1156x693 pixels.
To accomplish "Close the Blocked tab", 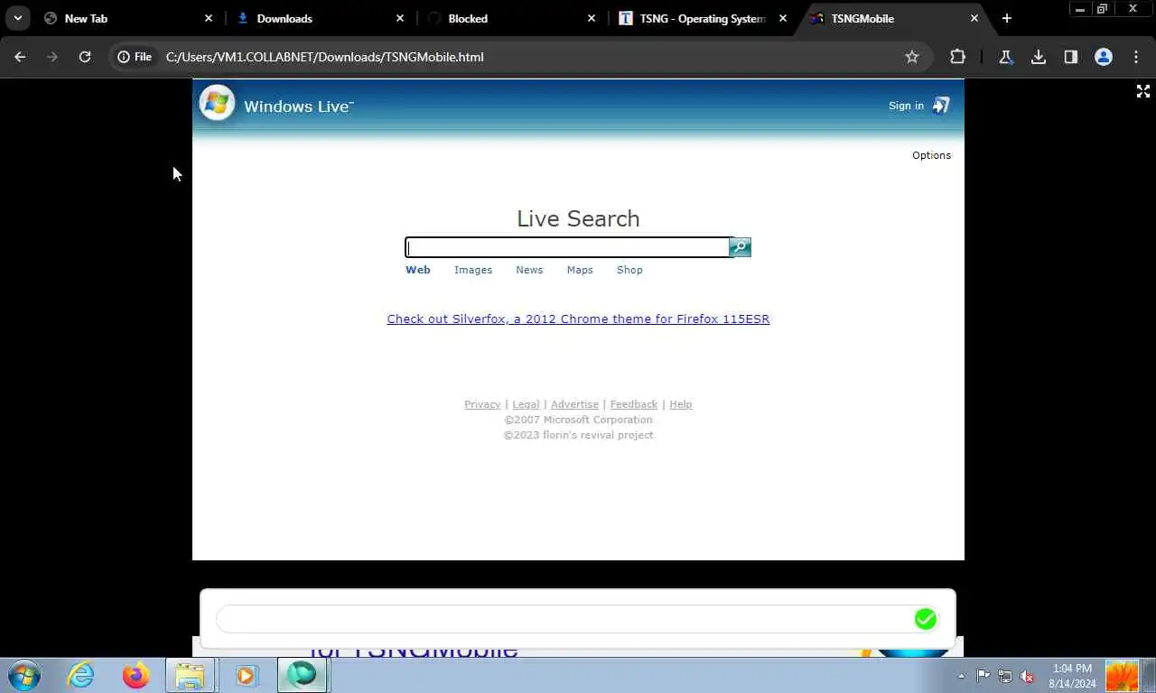I will point(592,18).
